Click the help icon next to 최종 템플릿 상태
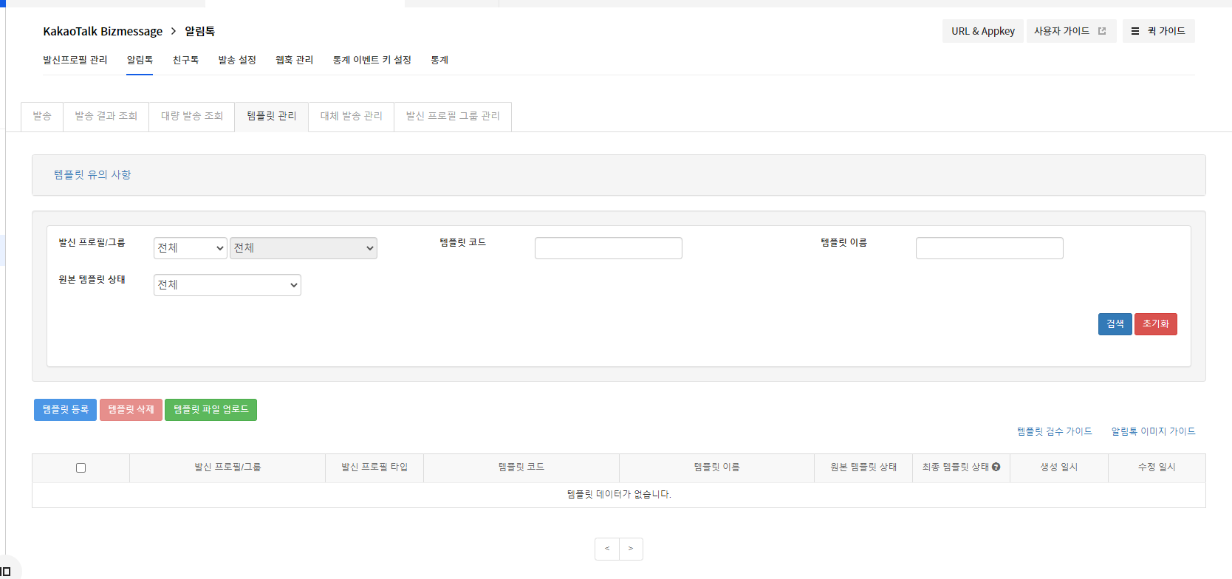1232x579 pixels. pos(996,467)
